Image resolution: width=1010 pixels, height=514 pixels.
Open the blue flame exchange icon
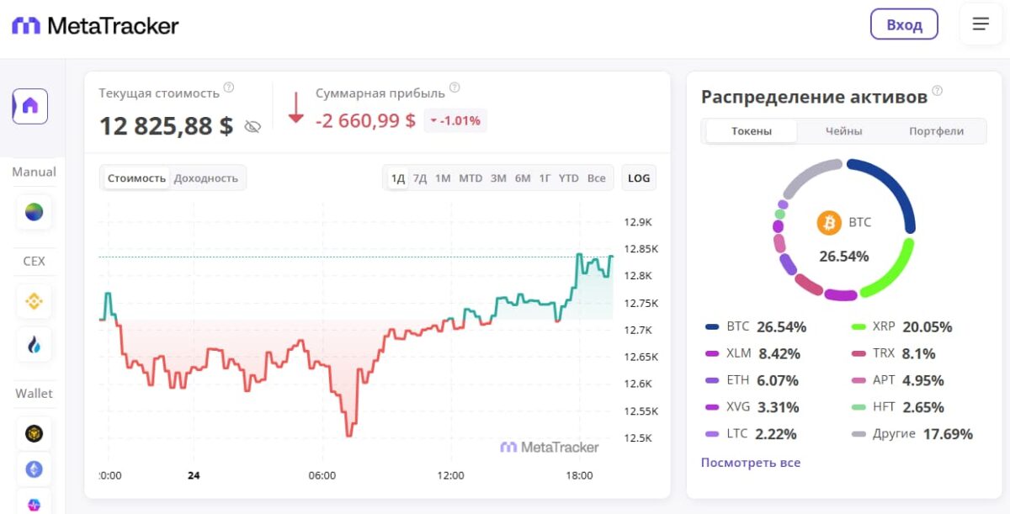(34, 345)
